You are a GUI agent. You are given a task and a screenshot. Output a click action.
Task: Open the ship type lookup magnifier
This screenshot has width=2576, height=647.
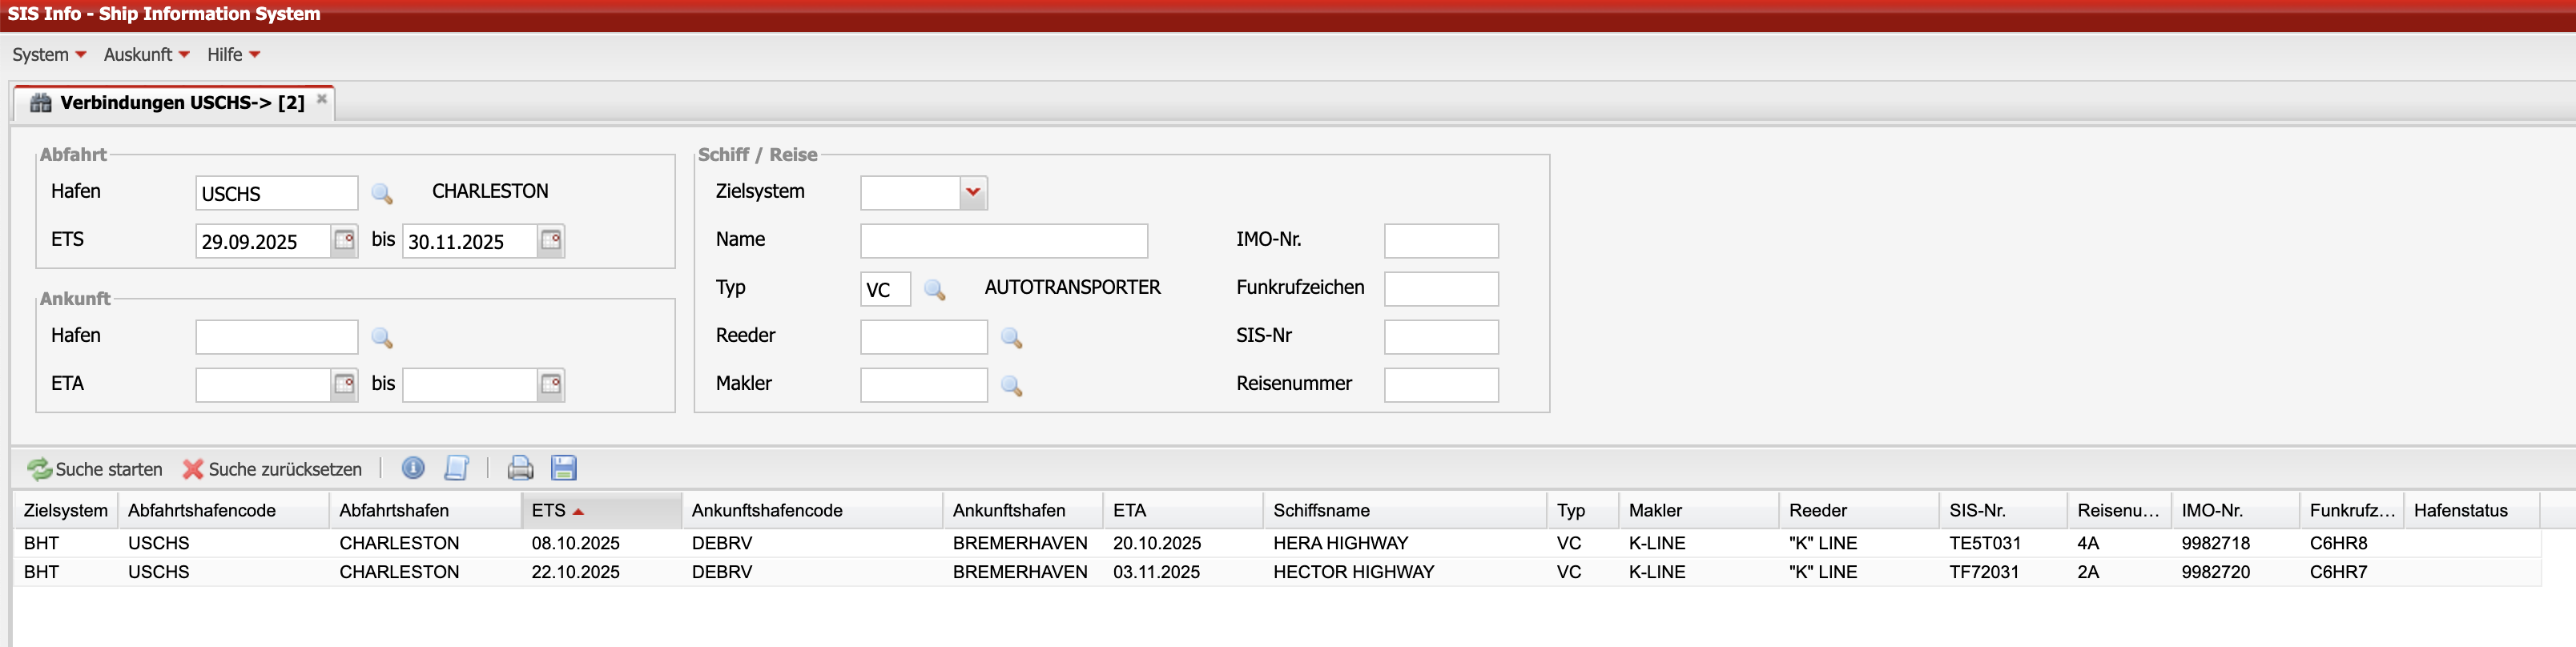pyautogui.click(x=934, y=289)
